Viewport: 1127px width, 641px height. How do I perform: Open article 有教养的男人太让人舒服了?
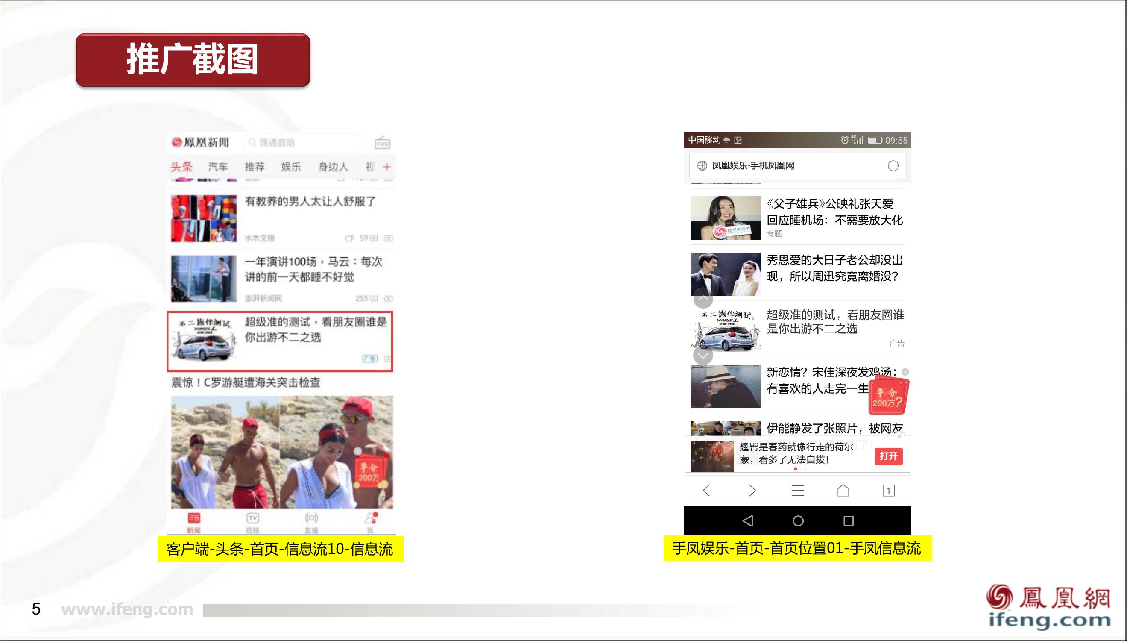point(310,202)
